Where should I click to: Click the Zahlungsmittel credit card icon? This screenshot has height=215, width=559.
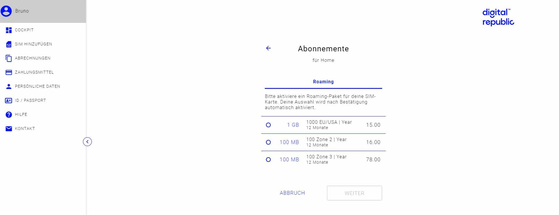pyautogui.click(x=9, y=72)
